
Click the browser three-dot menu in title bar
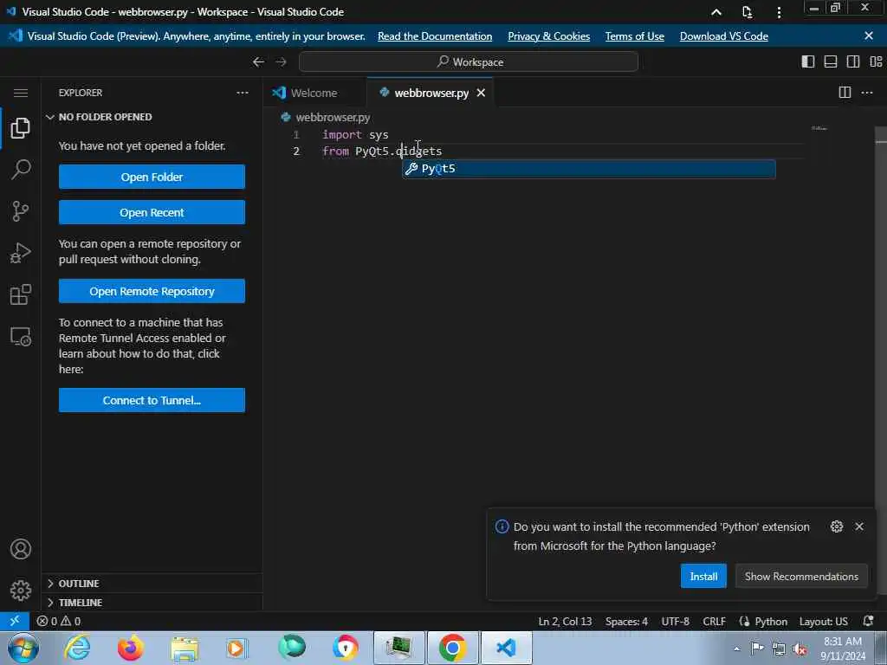tap(779, 12)
